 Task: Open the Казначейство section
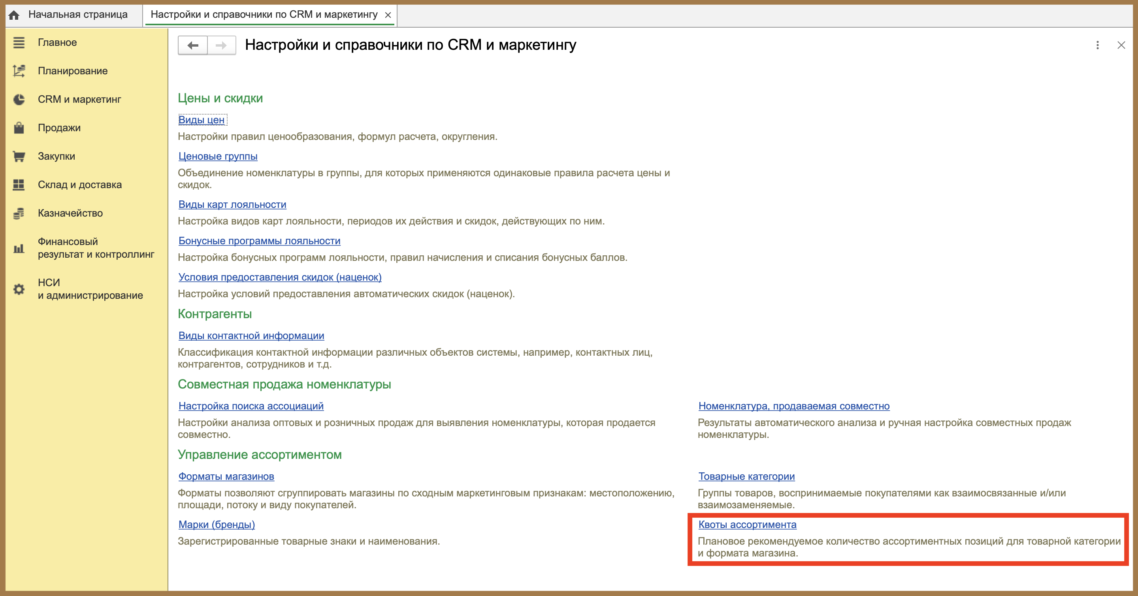tap(70, 213)
